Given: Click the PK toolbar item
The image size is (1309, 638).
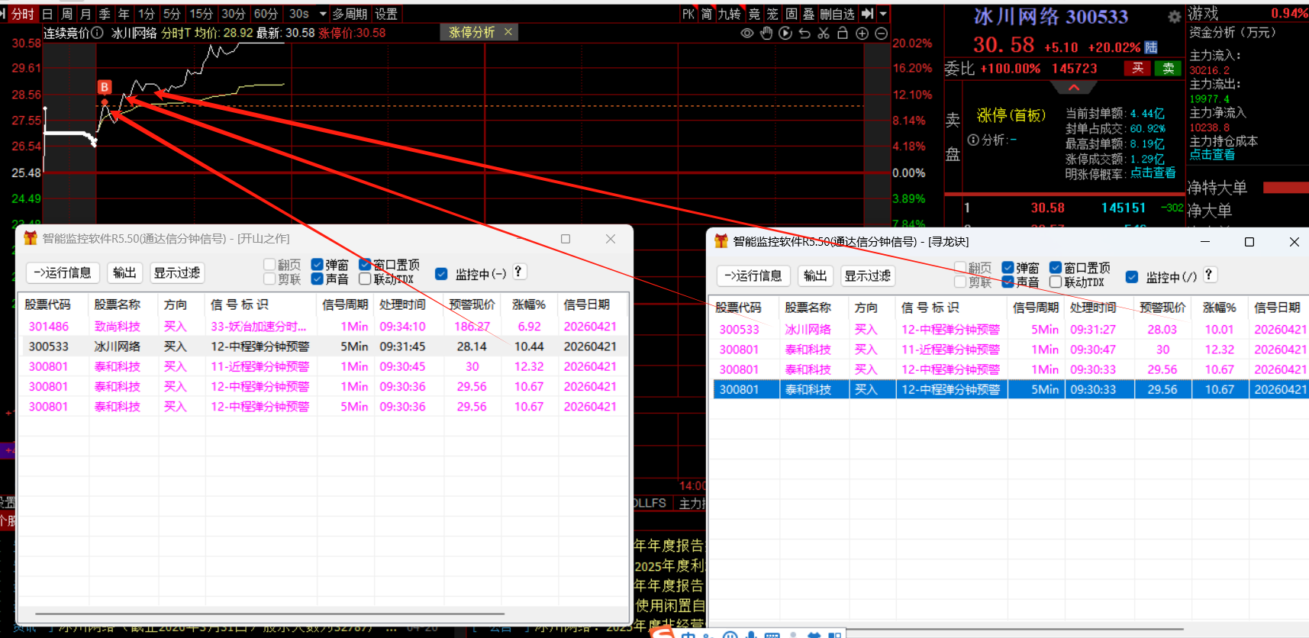Looking at the screenshot, I should (x=688, y=14).
